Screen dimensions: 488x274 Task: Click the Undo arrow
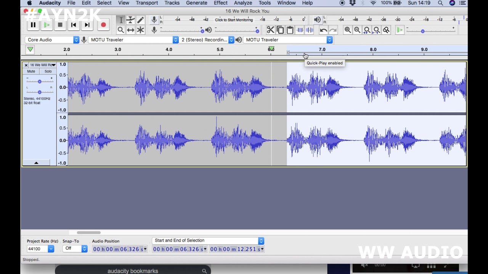(x=323, y=30)
